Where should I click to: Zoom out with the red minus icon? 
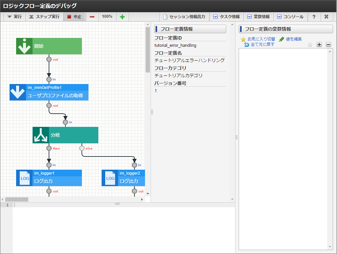pyautogui.click(x=92, y=16)
